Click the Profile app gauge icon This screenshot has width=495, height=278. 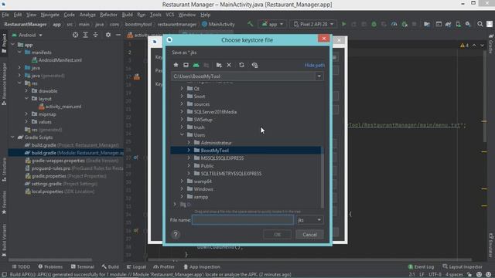point(394,24)
